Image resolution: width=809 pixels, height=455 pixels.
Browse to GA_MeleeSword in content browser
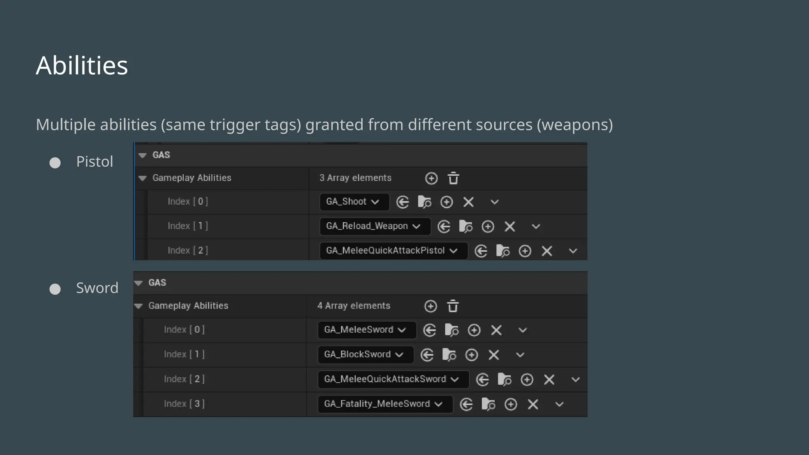coord(452,330)
